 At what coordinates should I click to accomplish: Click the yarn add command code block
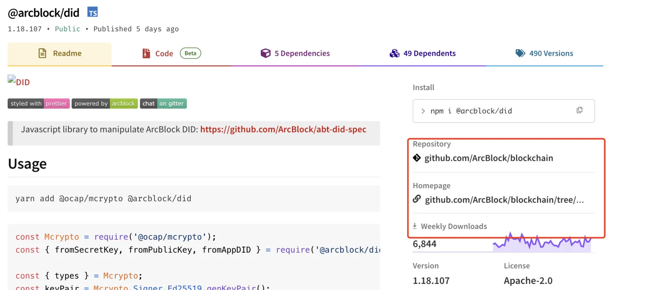tap(194, 199)
